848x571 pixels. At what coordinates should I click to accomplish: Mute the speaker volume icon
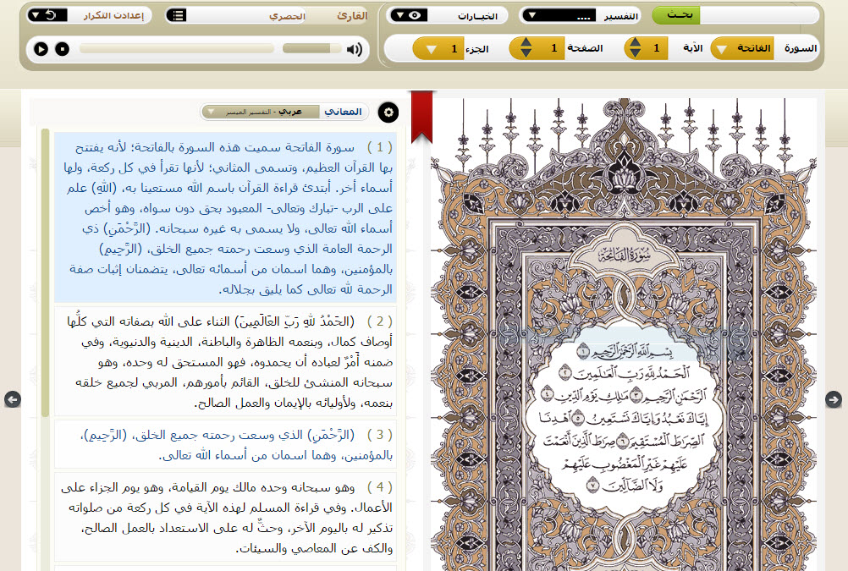click(x=355, y=49)
